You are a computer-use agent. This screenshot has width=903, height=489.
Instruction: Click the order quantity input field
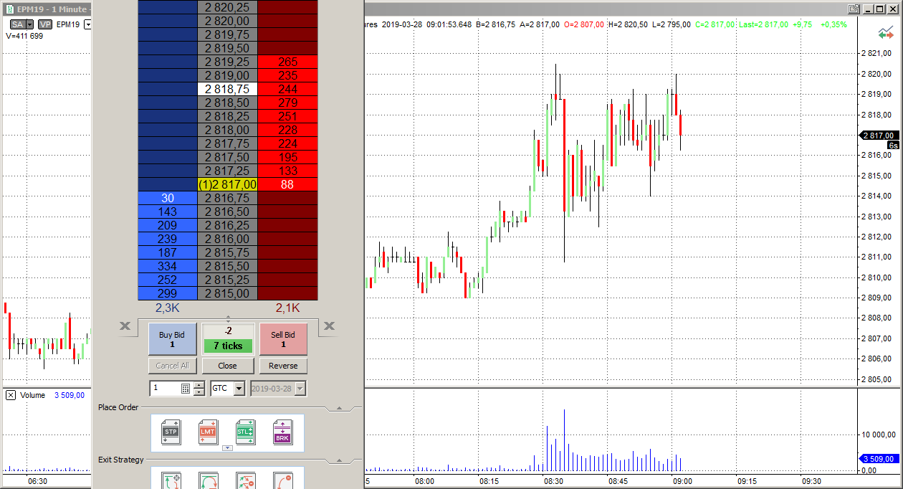click(x=166, y=388)
